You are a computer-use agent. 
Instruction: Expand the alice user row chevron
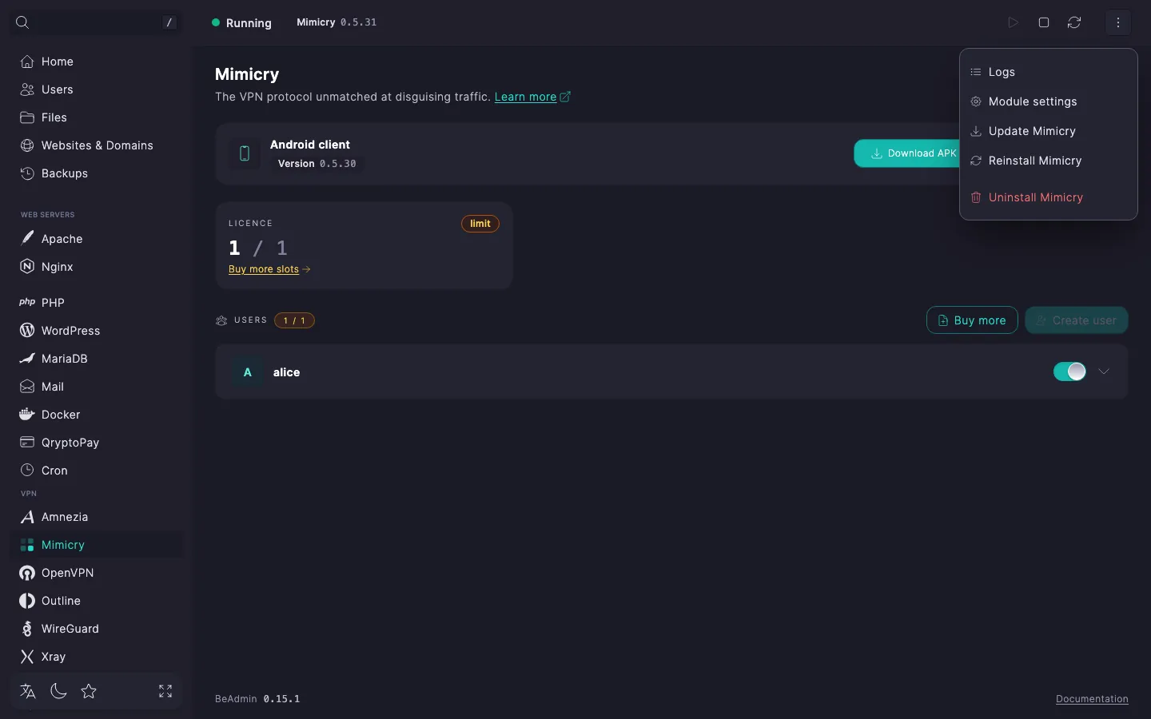(x=1104, y=371)
